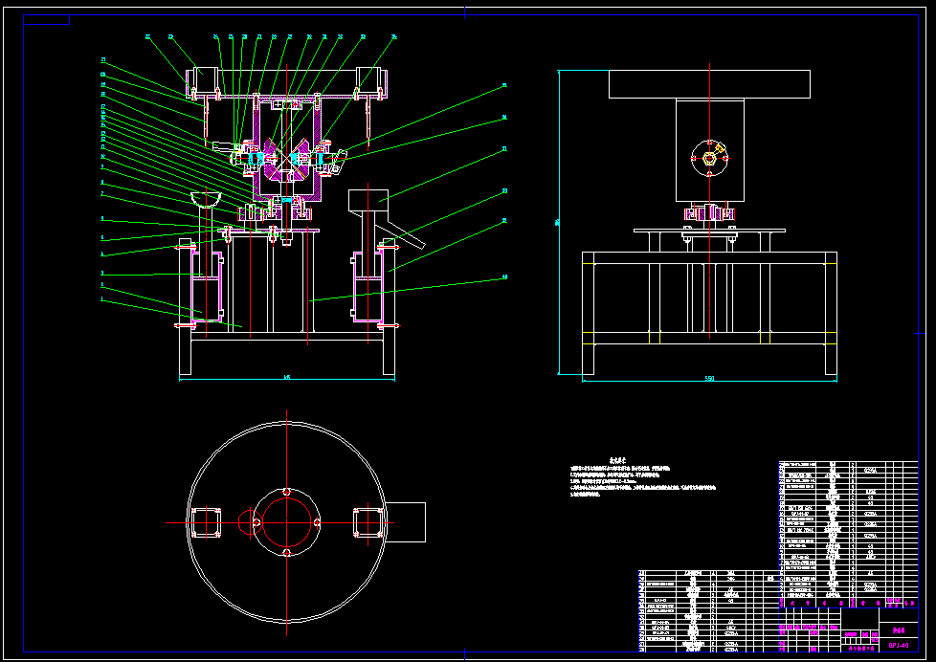Pick the left square leg outline in plan view
This screenshot has height=662, width=936.
pos(207,522)
